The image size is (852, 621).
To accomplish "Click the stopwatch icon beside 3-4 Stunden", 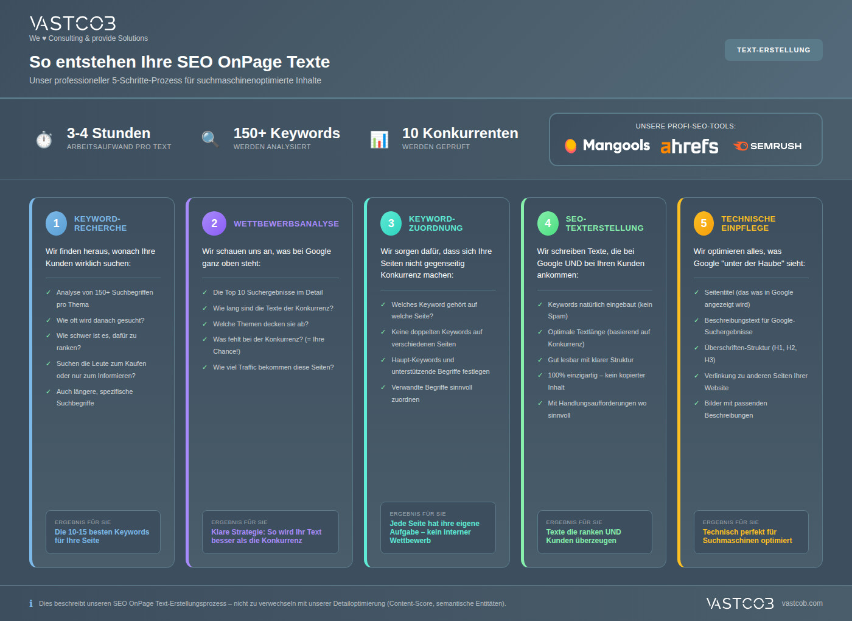I will (x=43, y=139).
